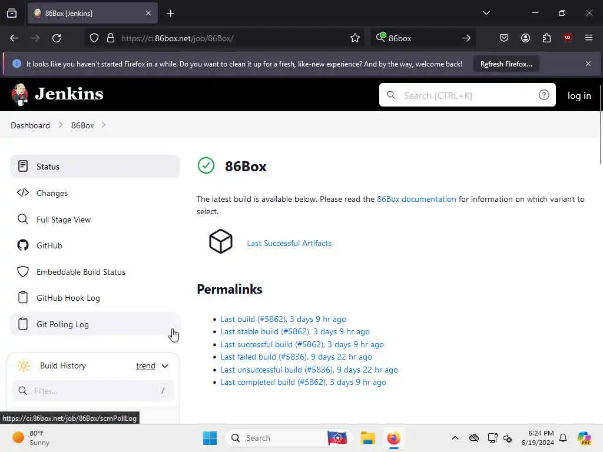The width and height of the screenshot is (603, 452).
Task: Reload the current page
Action: pyautogui.click(x=57, y=38)
